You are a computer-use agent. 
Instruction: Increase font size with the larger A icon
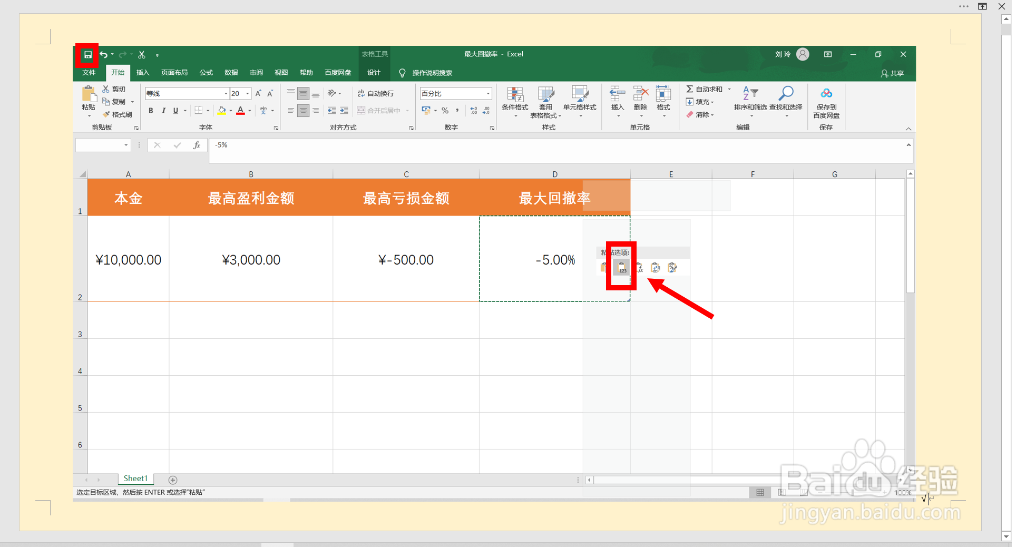(x=258, y=93)
